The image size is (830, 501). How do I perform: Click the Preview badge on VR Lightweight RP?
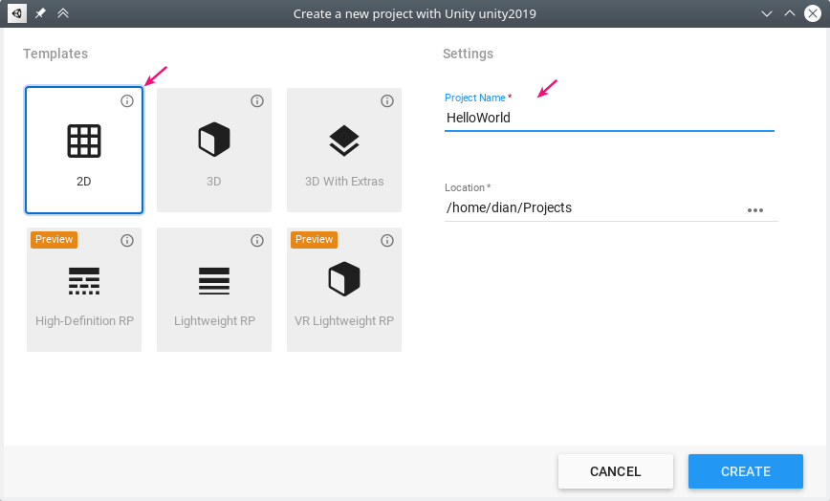(314, 240)
